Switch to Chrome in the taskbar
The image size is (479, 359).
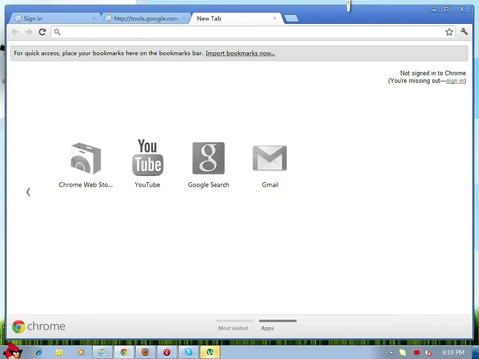[x=123, y=352]
